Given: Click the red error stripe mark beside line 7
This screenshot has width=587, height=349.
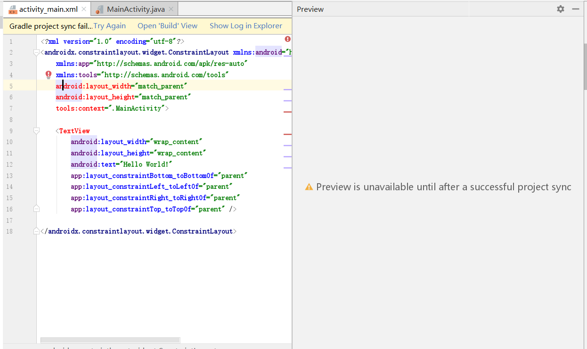Looking at the screenshot, I should click(287, 112).
